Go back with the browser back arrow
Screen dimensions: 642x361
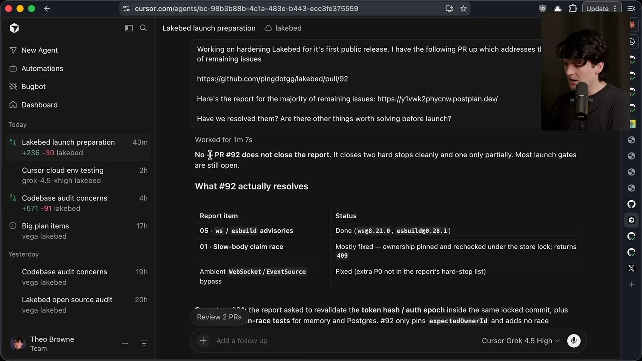[x=47, y=8]
